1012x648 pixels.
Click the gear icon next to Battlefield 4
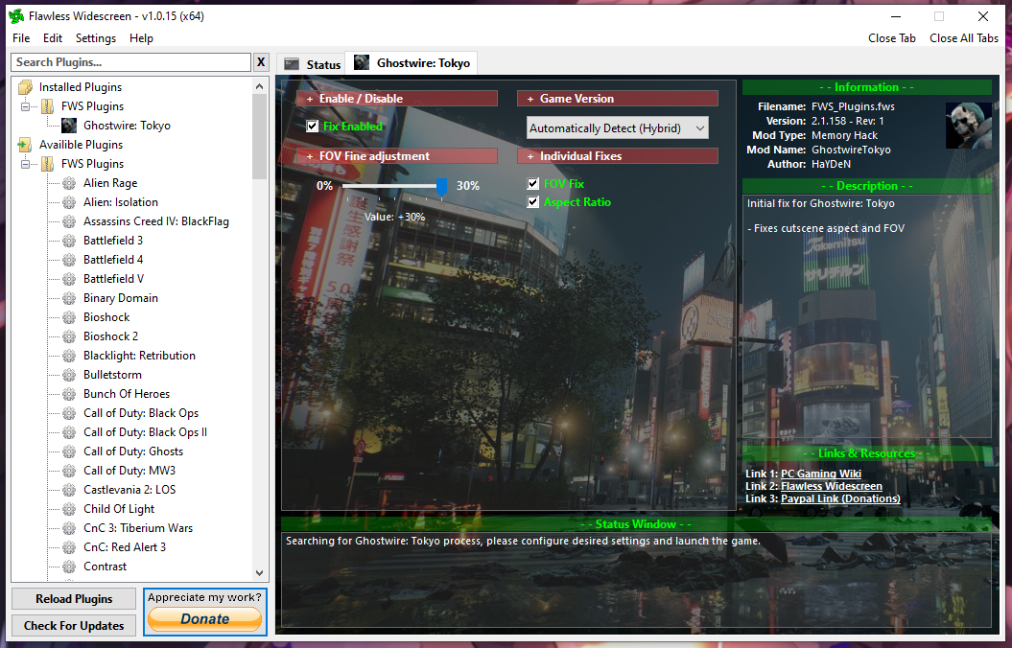tap(69, 260)
